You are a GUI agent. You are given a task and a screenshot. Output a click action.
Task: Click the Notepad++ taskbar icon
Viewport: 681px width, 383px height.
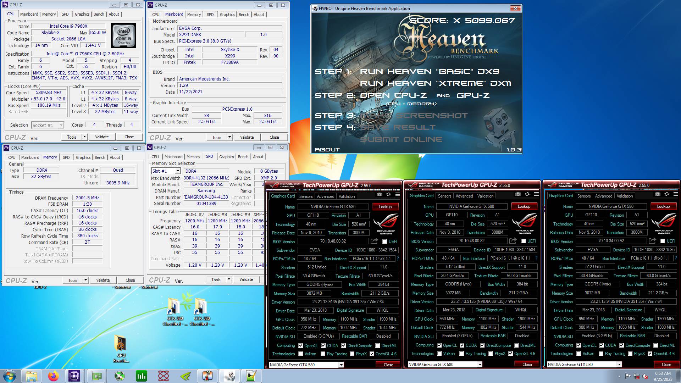(x=251, y=376)
